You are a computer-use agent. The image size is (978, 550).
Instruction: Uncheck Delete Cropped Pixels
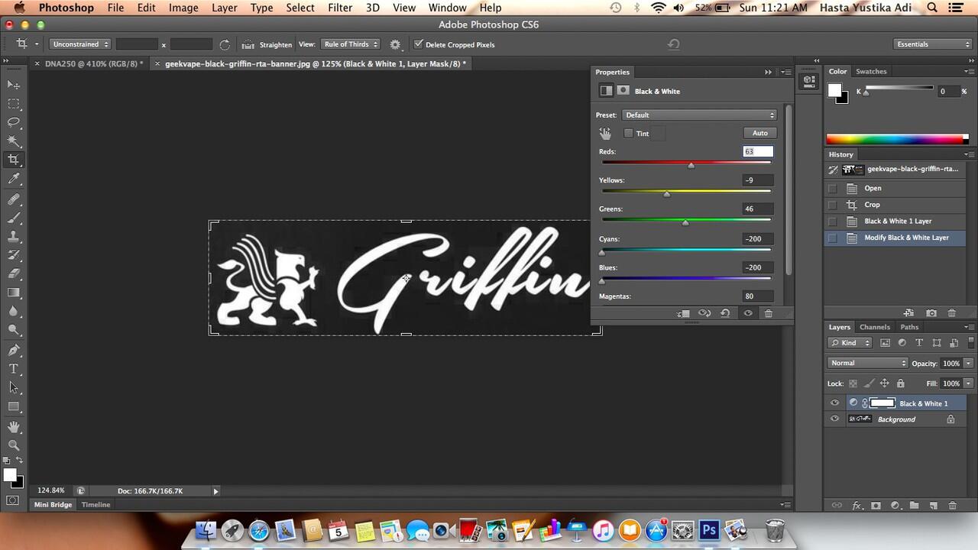pyautogui.click(x=418, y=44)
